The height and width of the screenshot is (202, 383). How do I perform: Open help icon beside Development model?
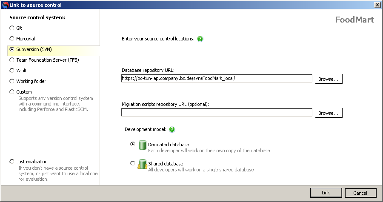pos(172,129)
